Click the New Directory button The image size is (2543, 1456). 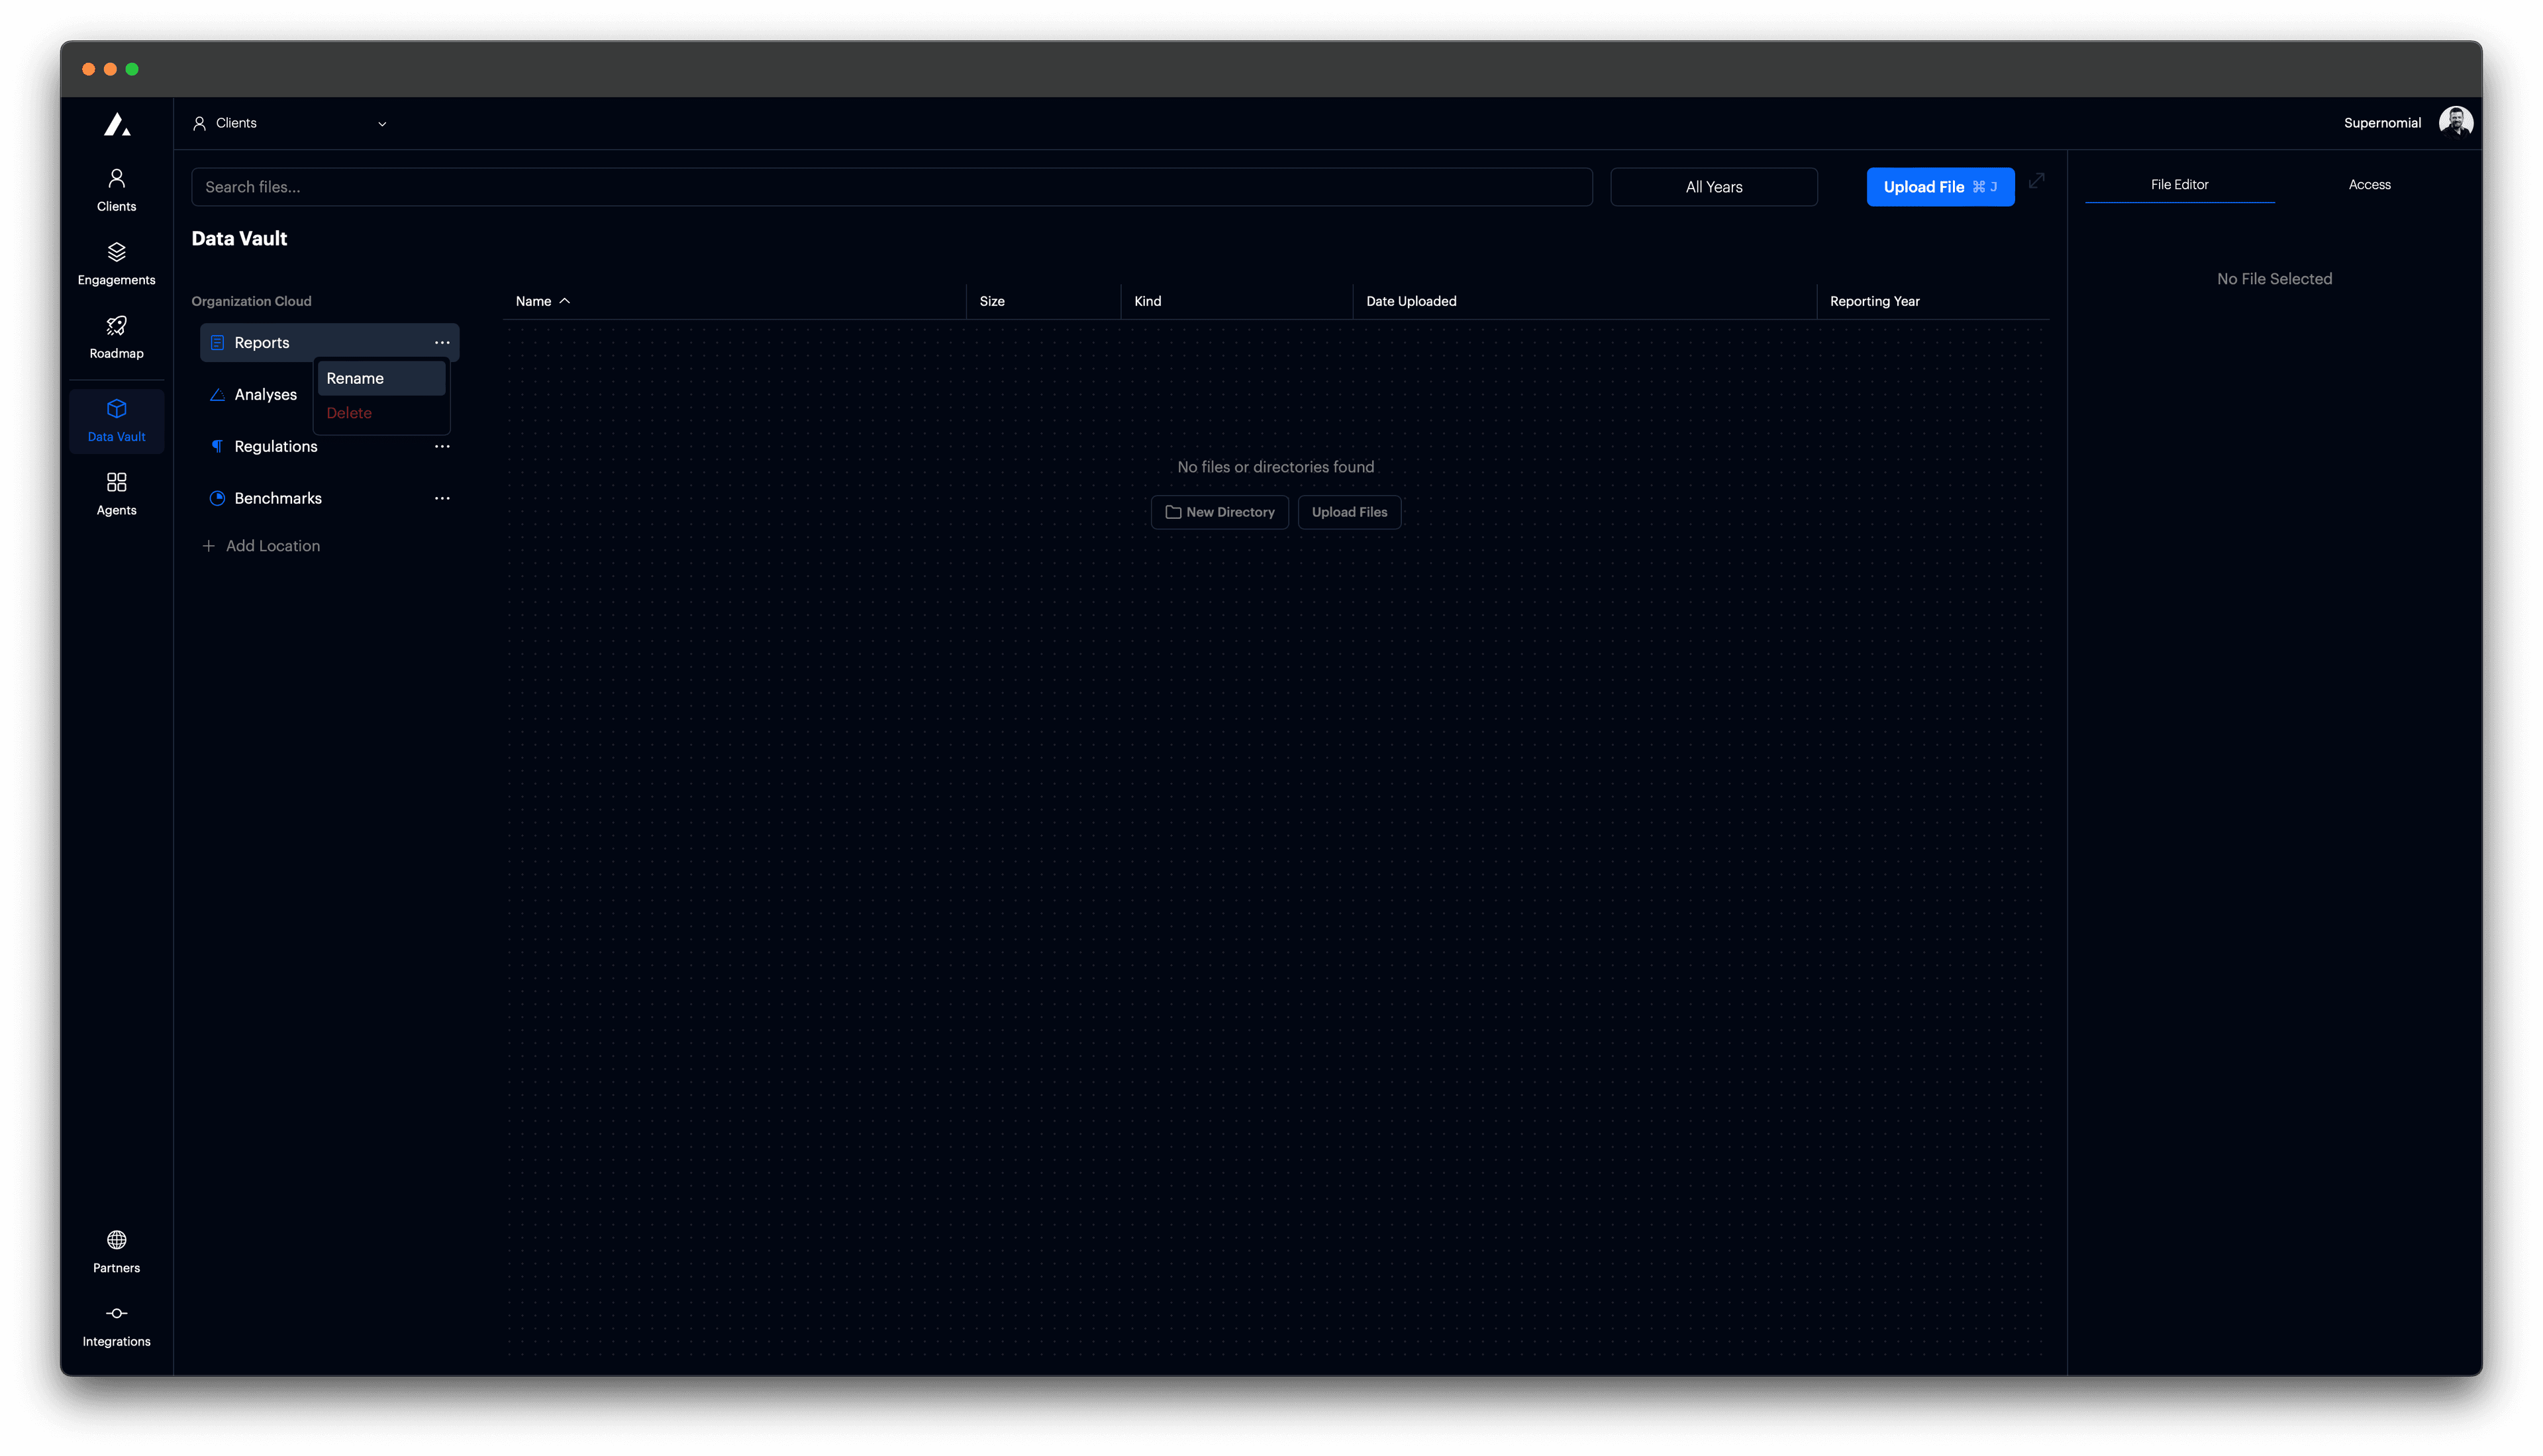click(1219, 512)
